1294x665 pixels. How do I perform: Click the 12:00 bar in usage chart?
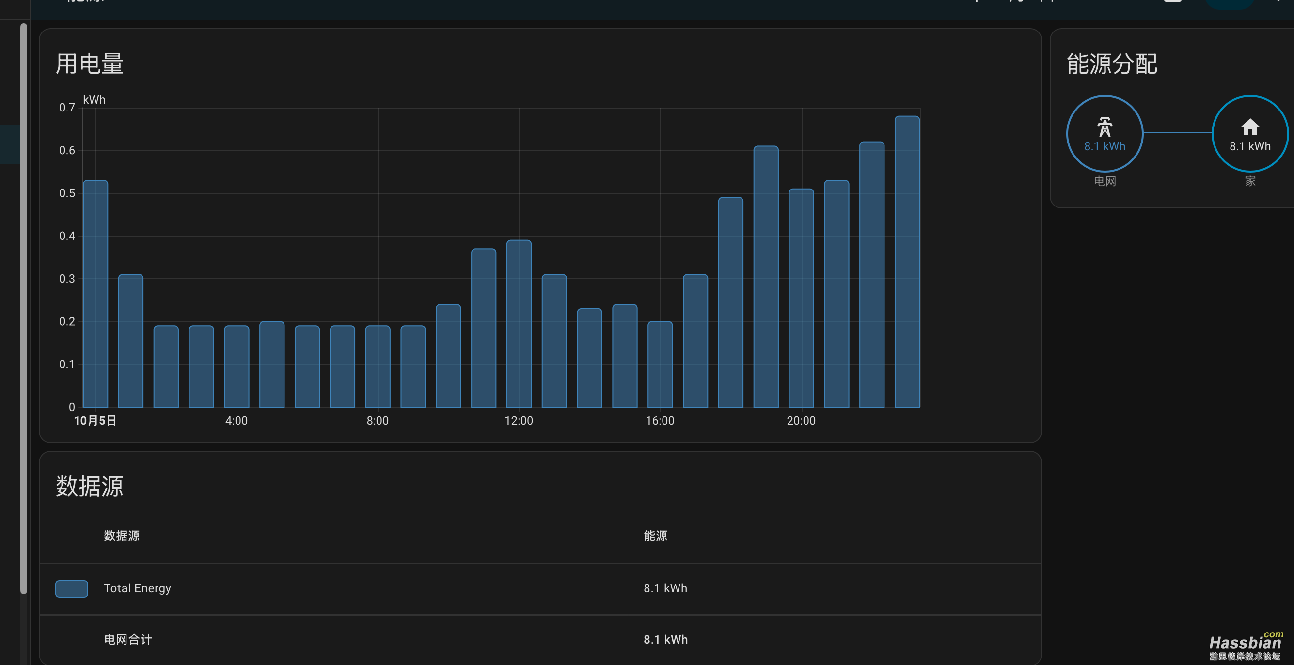tap(519, 324)
